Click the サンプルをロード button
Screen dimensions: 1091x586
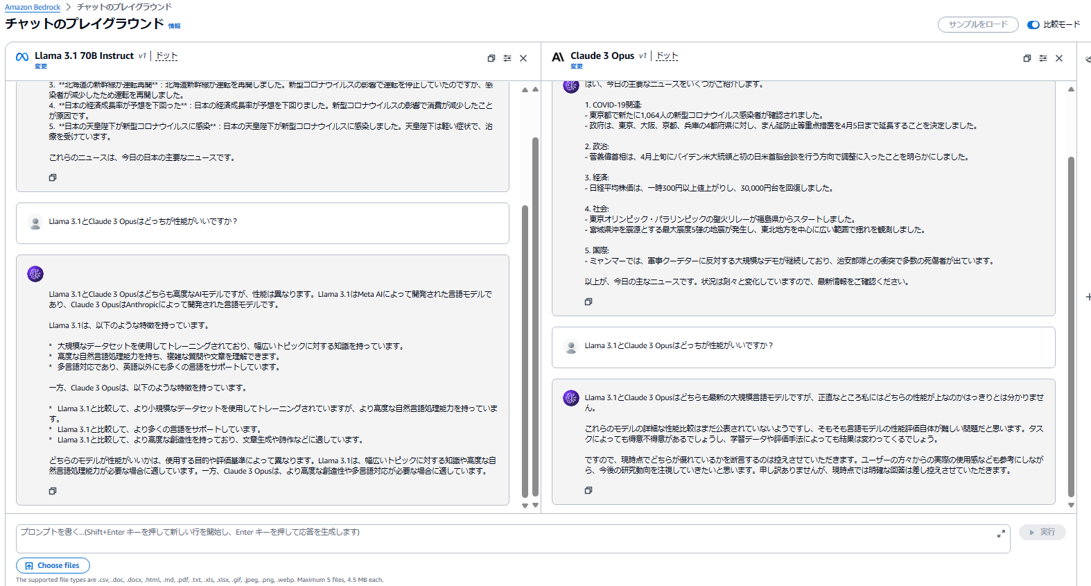pyautogui.click(x=978, y=24)
